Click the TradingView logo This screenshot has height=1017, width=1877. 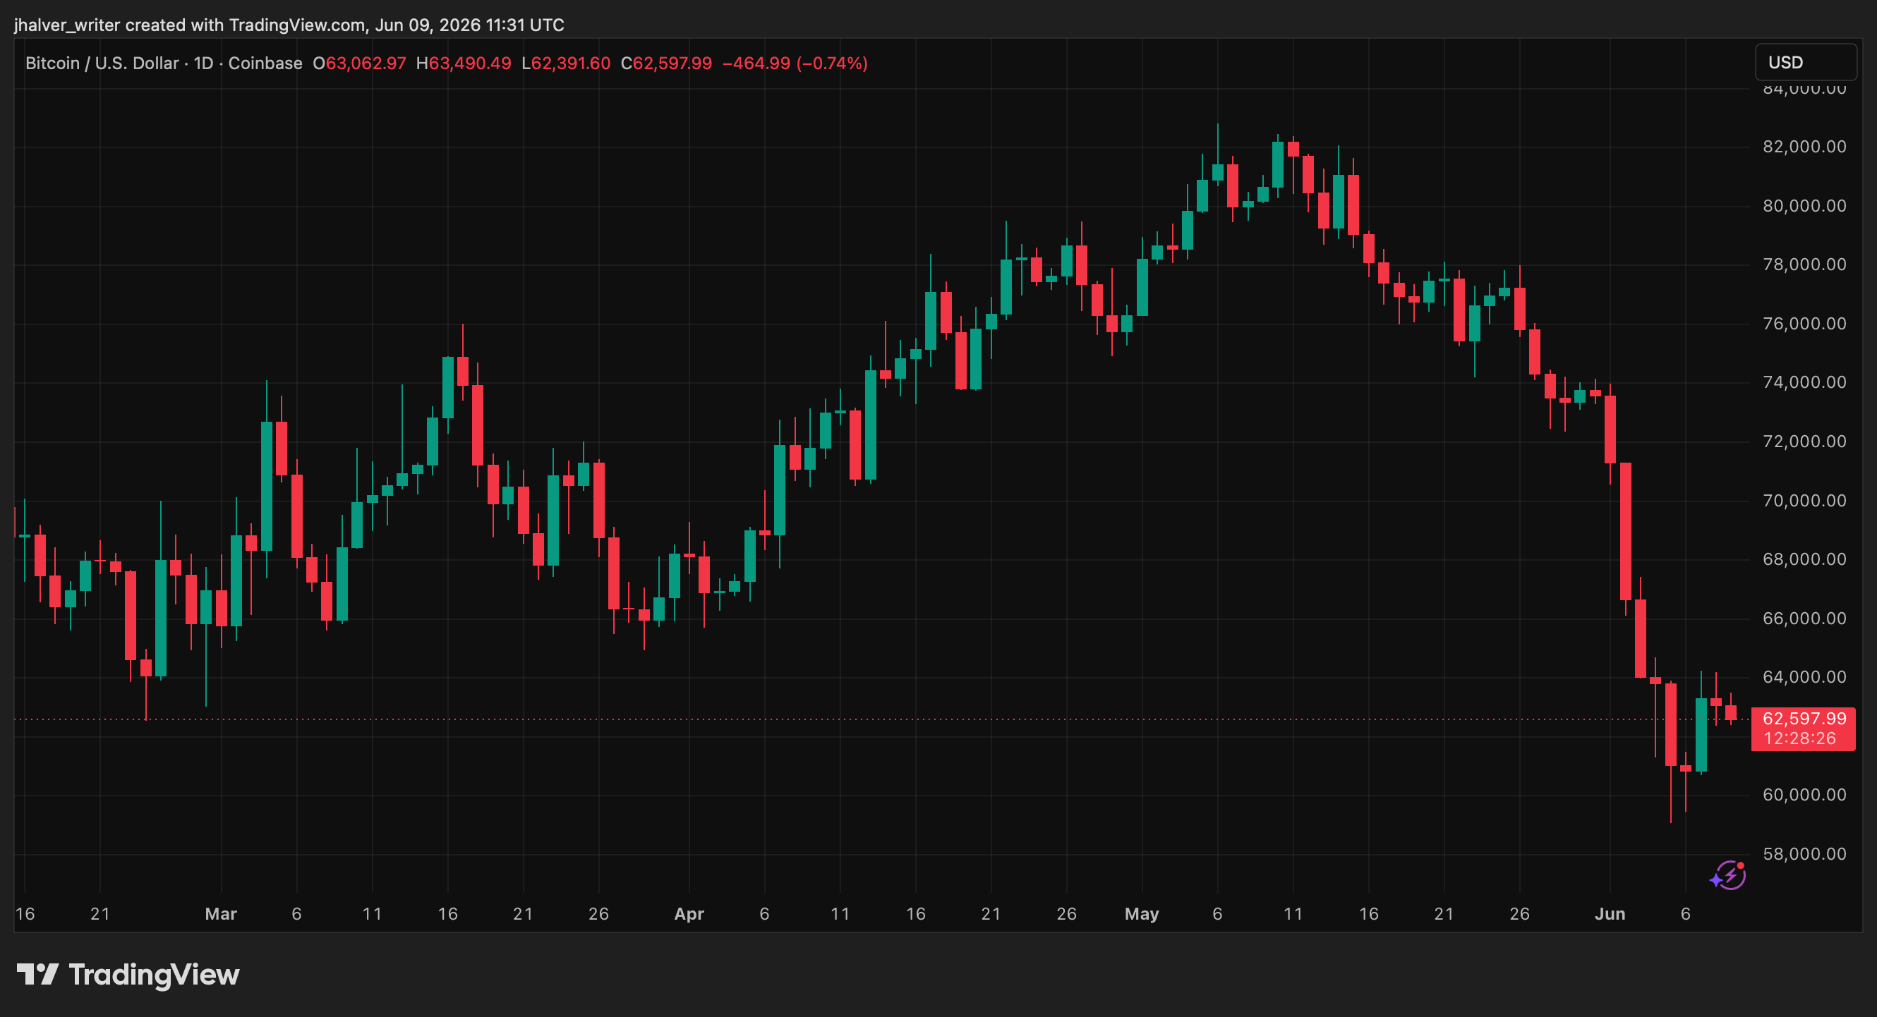click(x=128, y=975)
